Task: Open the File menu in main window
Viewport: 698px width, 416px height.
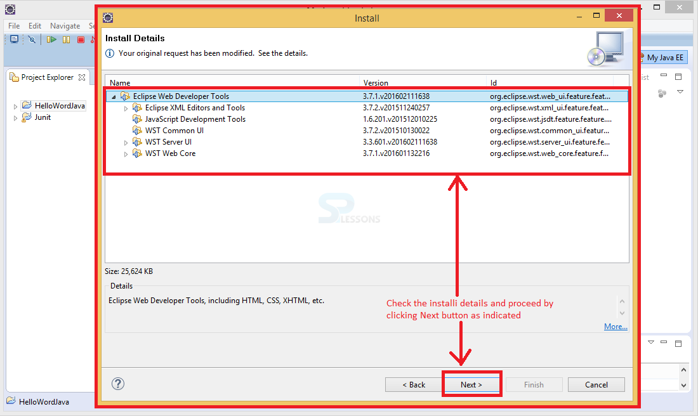Action: coord(14,26)
